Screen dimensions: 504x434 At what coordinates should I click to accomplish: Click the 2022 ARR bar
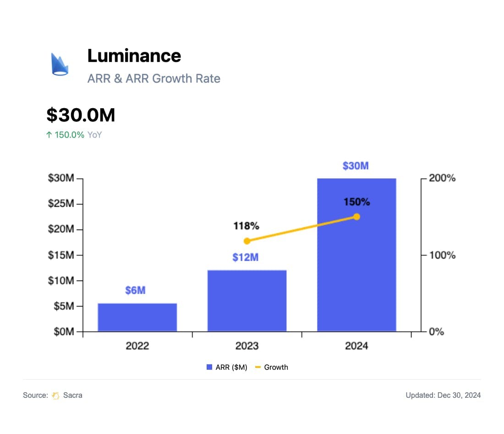pos(137,317)
